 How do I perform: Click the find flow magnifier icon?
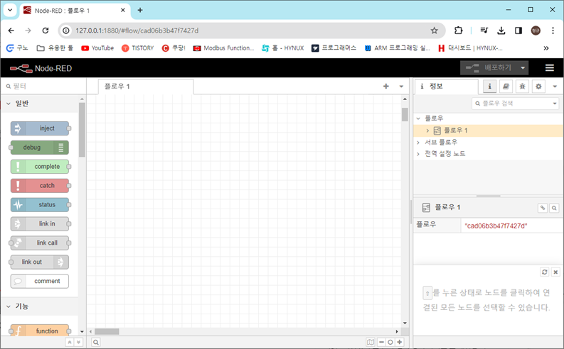click(554, 208)
